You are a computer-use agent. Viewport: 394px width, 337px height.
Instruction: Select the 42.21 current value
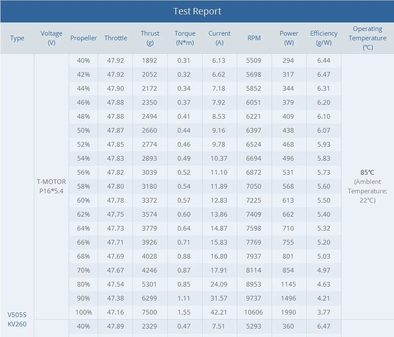(x=219, y=312)
